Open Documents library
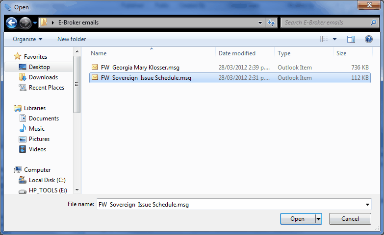Viewport: 384px width, 235px height. click(44, 118)
